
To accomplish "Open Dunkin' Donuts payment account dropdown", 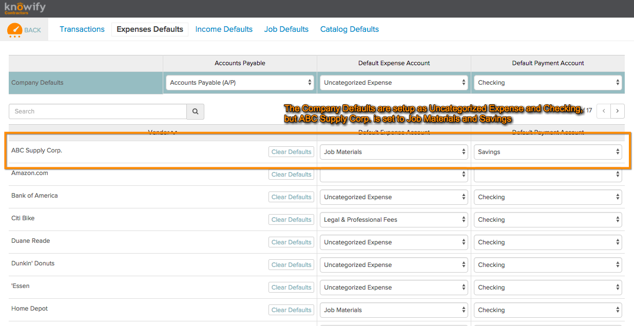I will (x=548, y=265).
